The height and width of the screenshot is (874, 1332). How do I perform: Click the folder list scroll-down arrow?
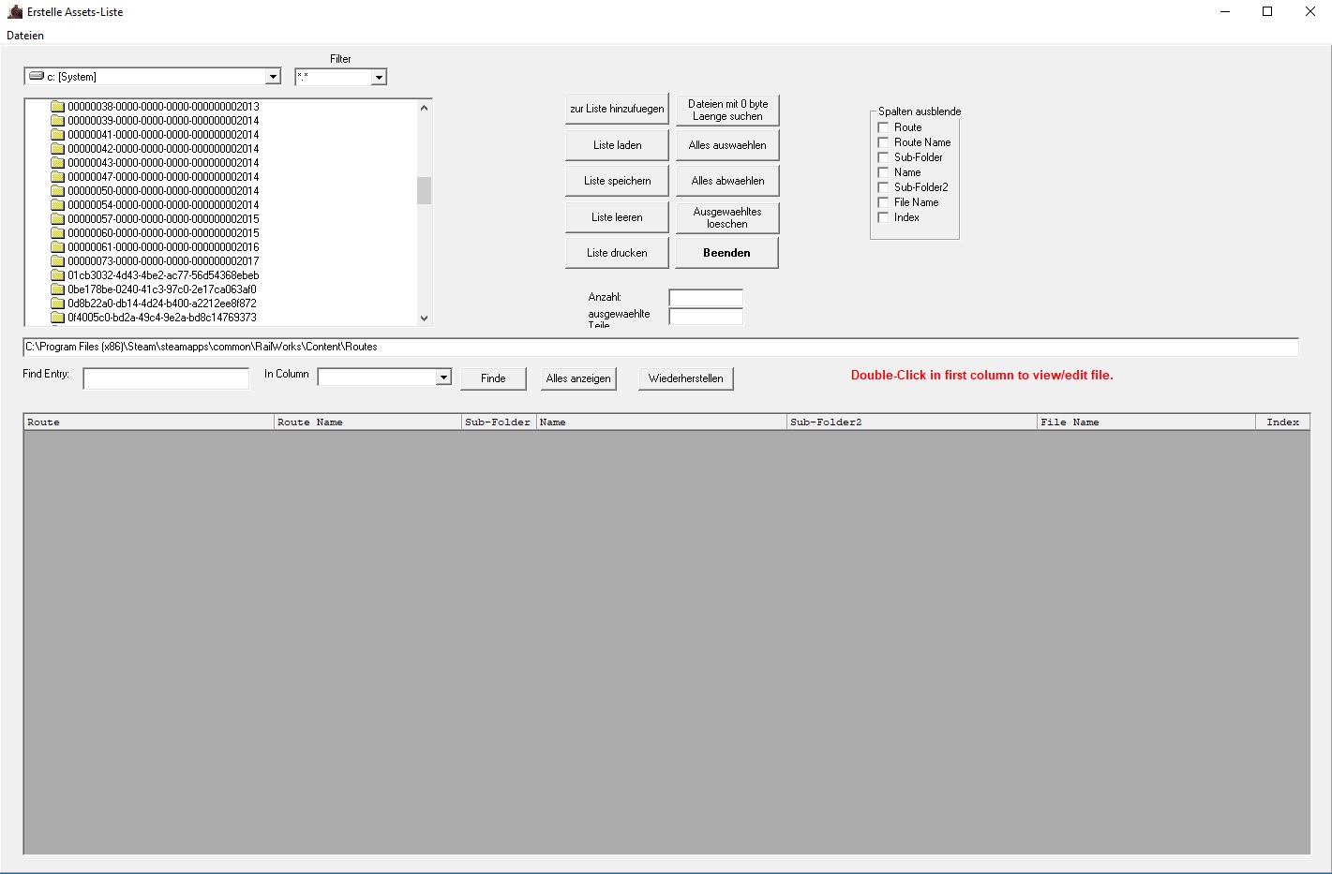click(x=424, y=318)
